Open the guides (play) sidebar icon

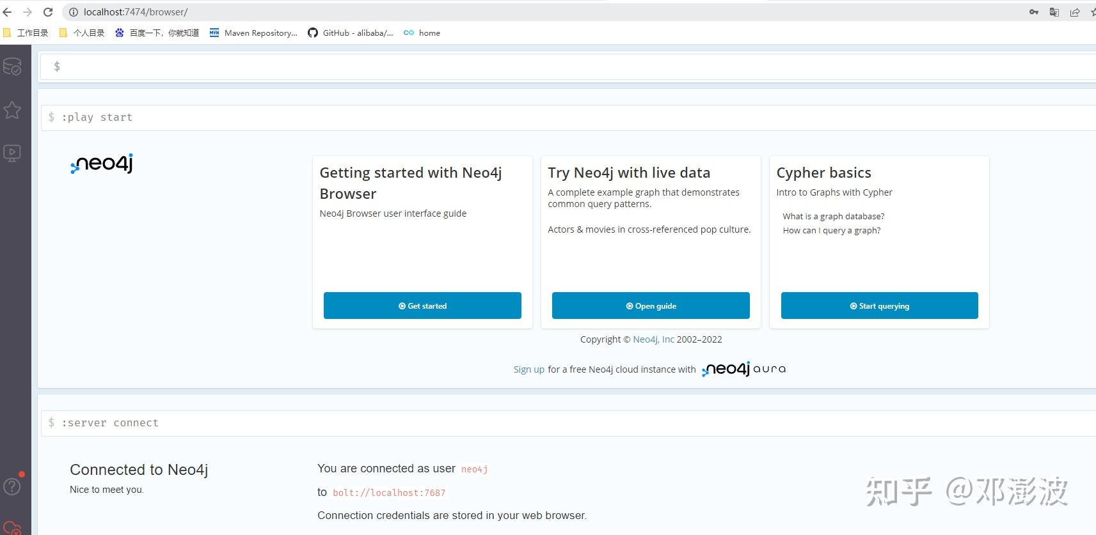coord(13,153)
